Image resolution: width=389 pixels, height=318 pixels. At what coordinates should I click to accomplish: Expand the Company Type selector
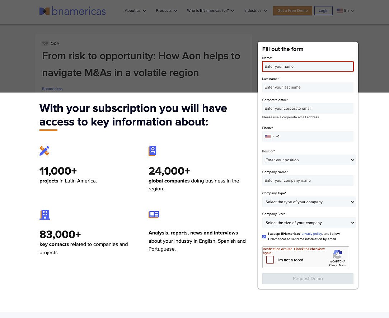pos(309,202)
